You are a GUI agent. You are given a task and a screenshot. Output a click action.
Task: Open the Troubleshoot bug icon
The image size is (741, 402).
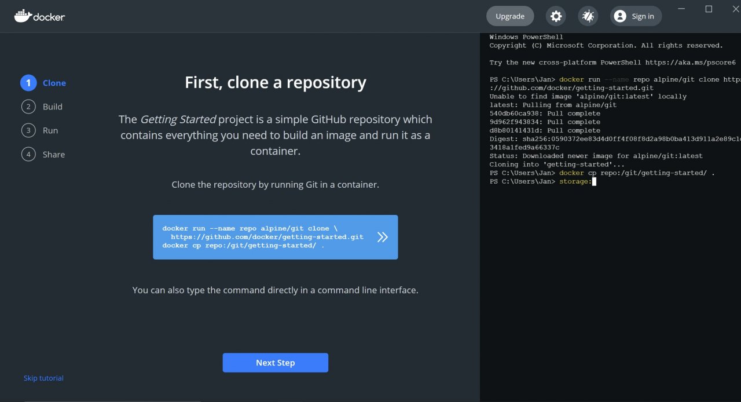(x=588, y=16)
